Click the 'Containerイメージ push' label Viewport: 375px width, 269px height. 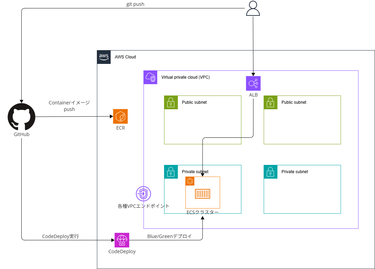[x=69, y=106]
